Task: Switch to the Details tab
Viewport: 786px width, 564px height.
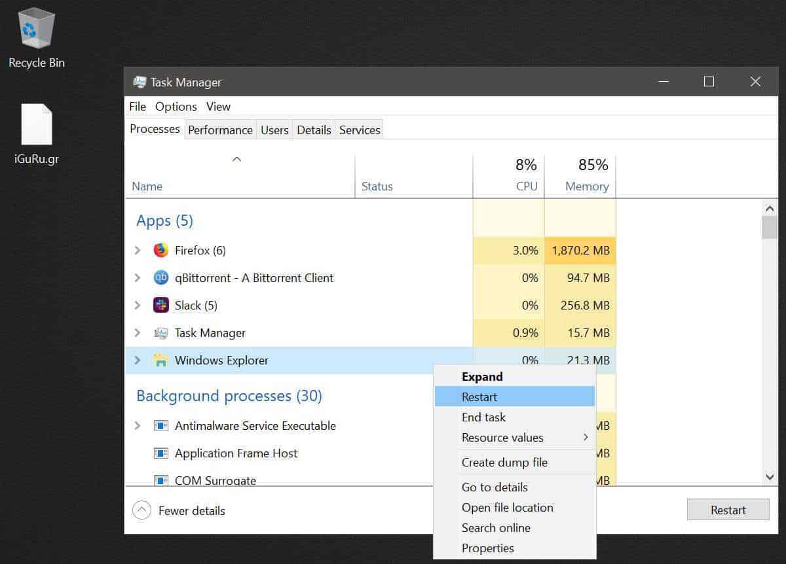Action: [x=314, y=130]
